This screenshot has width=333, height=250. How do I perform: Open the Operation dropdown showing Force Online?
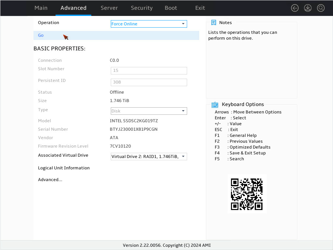pos(149,24)
